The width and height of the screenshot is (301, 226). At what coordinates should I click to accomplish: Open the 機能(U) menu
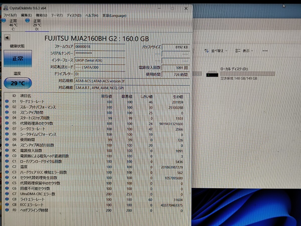click(x=41, y=16)
